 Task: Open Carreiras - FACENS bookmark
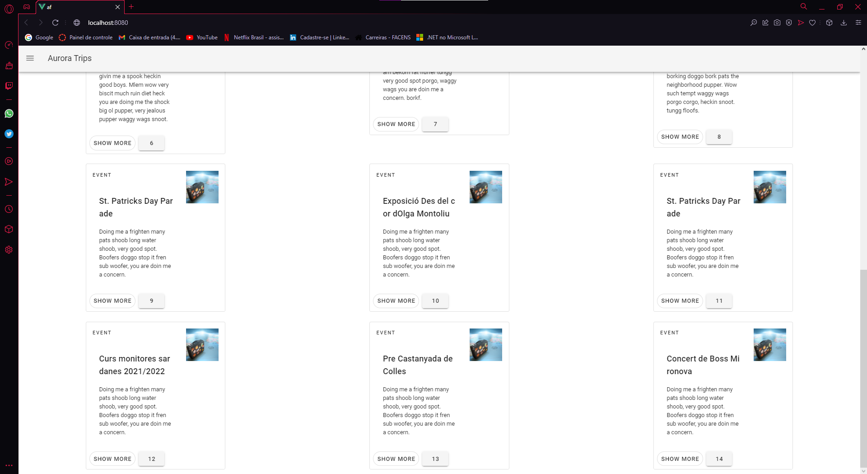(x=383, y=38)
